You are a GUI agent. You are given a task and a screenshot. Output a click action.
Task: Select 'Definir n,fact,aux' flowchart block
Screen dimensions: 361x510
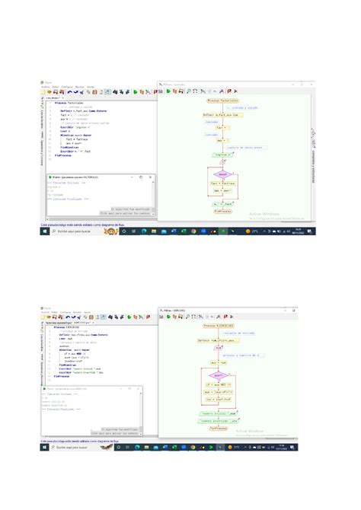point(223,115)
